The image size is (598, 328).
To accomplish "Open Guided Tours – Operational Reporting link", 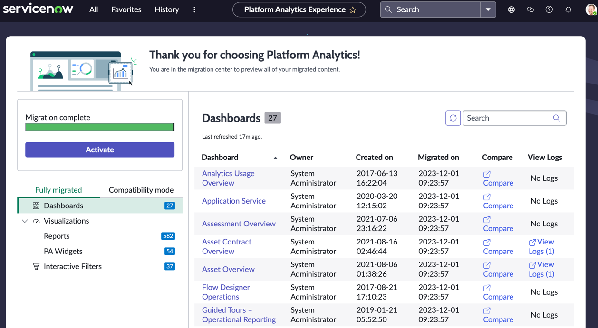I will coord(239,315).
